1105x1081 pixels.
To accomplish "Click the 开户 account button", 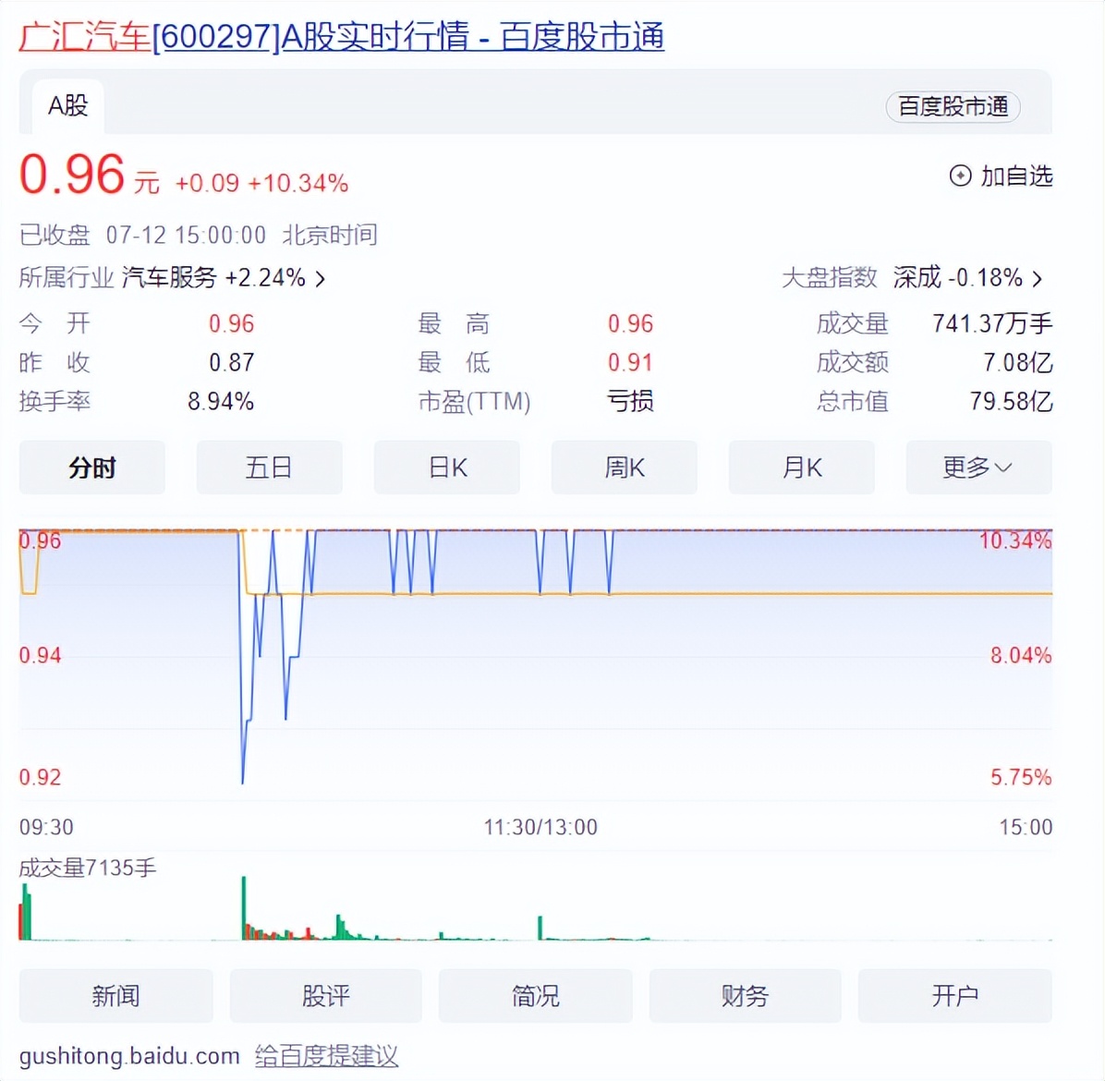I will (x=955, y=995).
